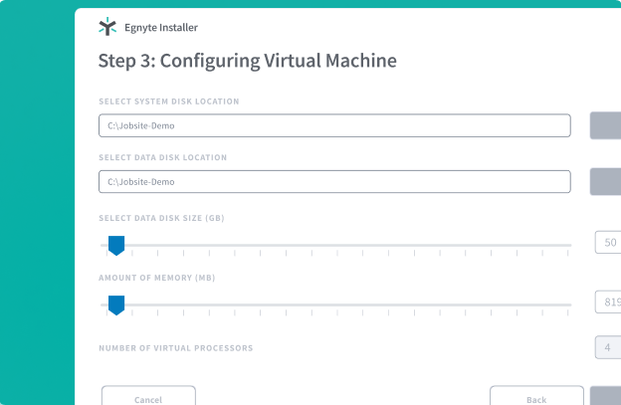Click the Step 3: Configuring Virtual Machine heading
Image resolution: width=621 pixels, height=405 pixels.
tap(247, 61)
